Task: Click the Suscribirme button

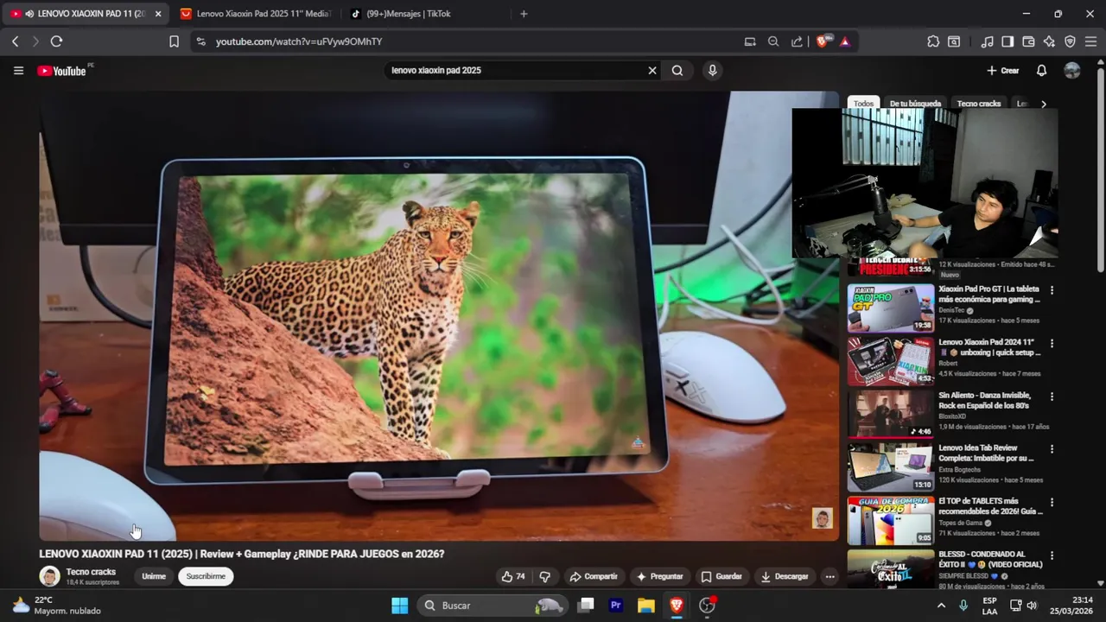Action: coord(206,576)
